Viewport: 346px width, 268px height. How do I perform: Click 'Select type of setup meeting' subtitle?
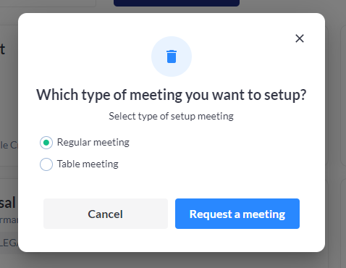click(x=172, y=116)
